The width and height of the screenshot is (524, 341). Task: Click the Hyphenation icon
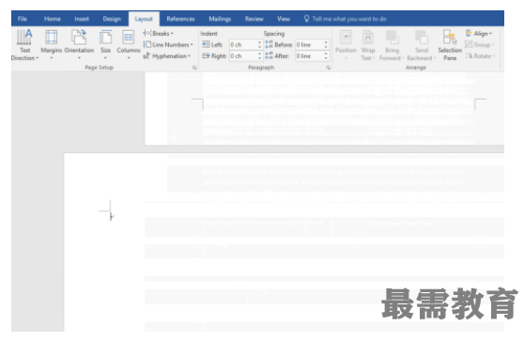click(146, 55)
